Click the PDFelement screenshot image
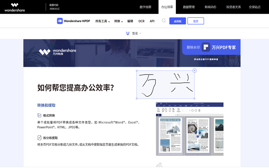Image resolution: width=269 pixels, height=168 pixels. (x=190, y=129)
